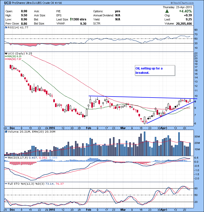Click the Mar label on the price chart axis
204x212 pixels.
[x=123, y=128]
